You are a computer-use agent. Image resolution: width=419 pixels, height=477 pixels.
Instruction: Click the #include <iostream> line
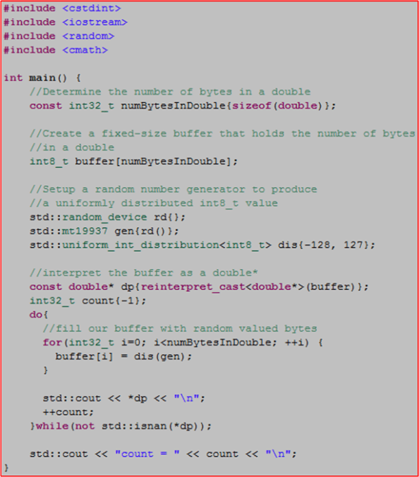point(66,22)
